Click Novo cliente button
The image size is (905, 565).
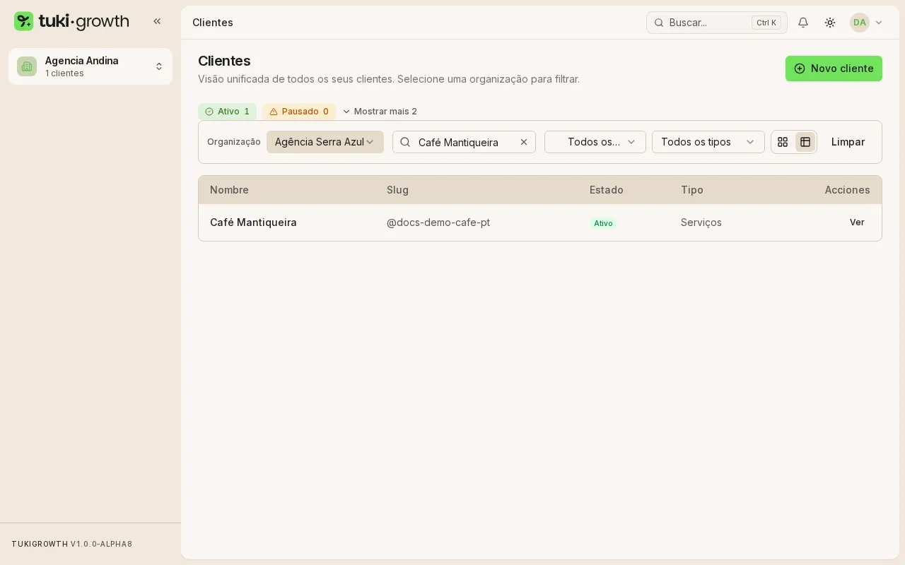click(x=834, y=69)
